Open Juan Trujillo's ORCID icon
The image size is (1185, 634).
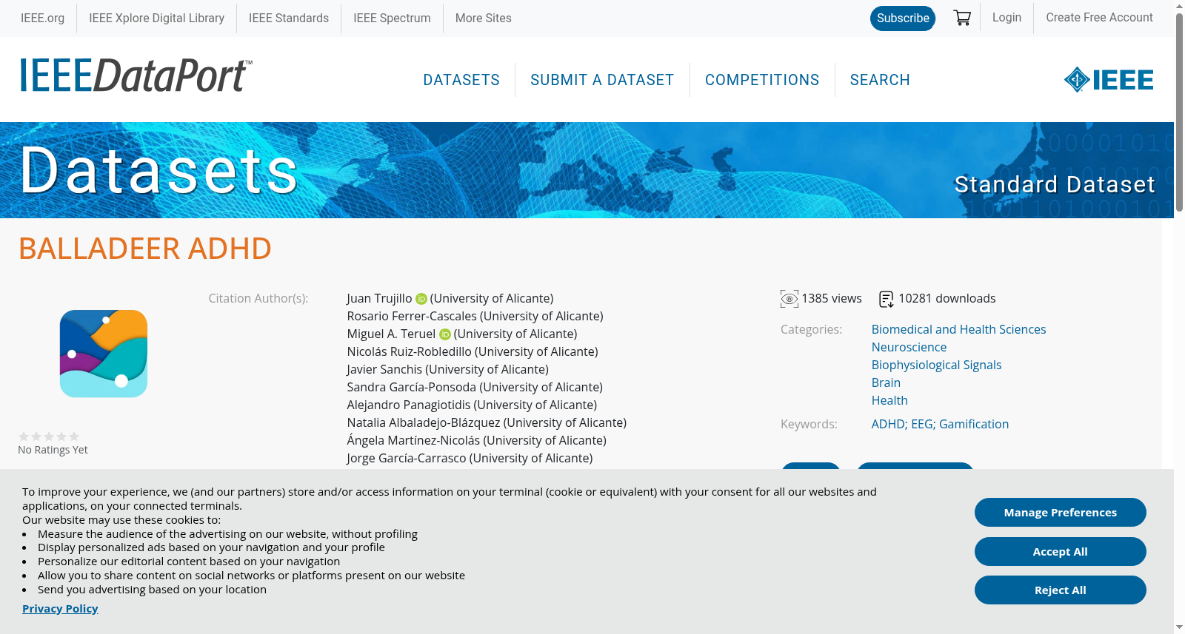pyautogui.click(x=421, y=299)
